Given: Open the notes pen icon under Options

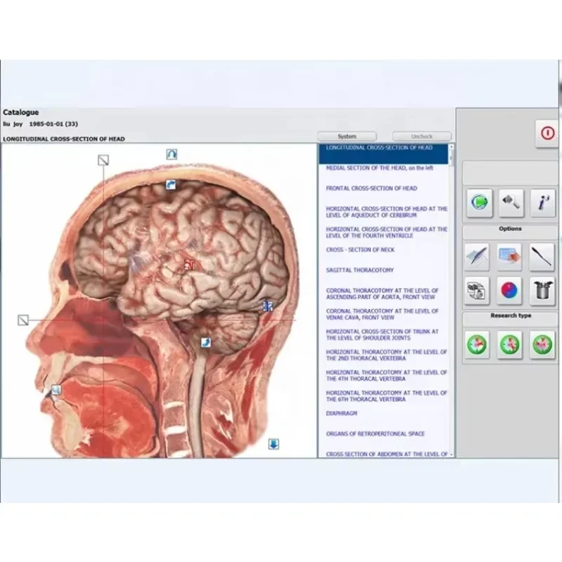Looking at the screenshot, I should coord(477,256).
